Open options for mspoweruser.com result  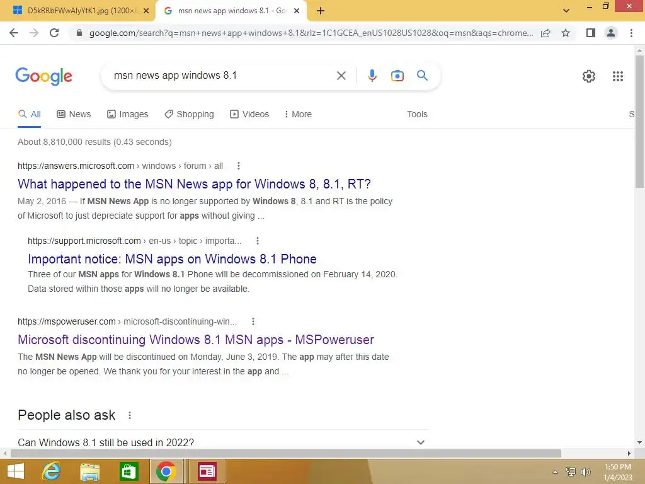pos(253,321)
